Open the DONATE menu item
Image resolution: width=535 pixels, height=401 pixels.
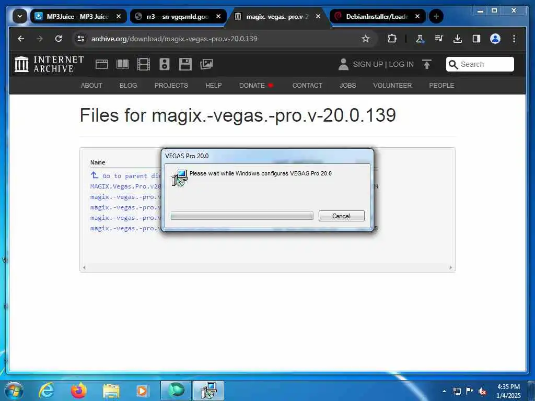pos(252,85)
